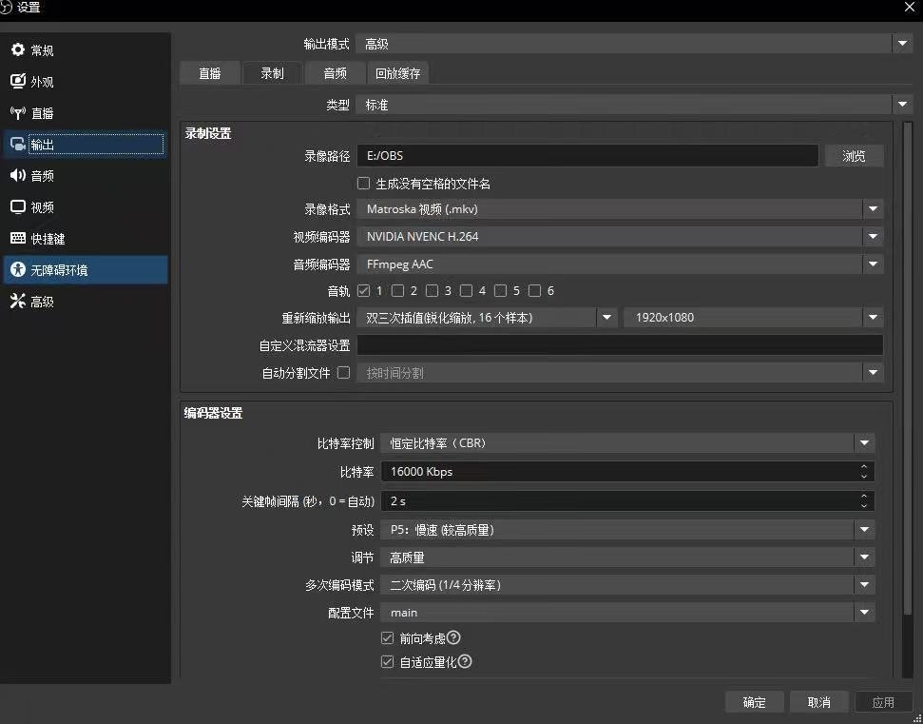Decrease 关键帧间隔 with down stepper arrow
The image size is (923, 724).
863,505
